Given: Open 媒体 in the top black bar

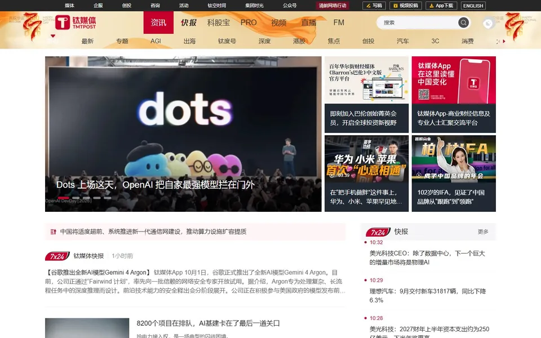Looking at the screenshot, I should [x=69, y=6].
